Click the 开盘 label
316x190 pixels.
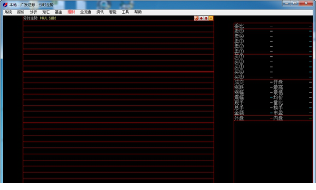278,82
